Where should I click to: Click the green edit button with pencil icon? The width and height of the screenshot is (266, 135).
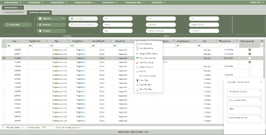pyautogui.click(x=51, y=25)
